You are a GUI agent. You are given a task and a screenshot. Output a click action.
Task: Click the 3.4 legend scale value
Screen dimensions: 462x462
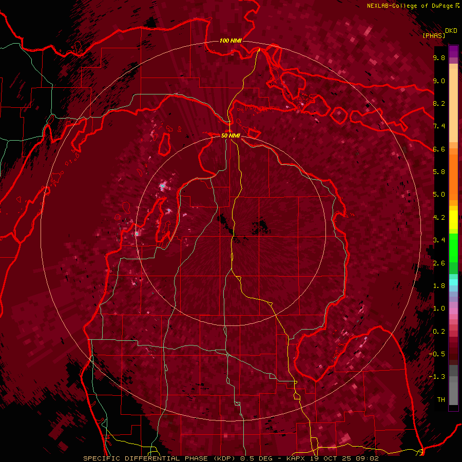pos(439,240)
